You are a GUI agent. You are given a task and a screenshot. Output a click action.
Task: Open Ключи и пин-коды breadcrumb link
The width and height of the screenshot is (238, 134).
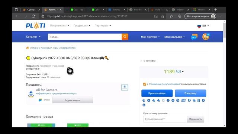click(41, 48)
